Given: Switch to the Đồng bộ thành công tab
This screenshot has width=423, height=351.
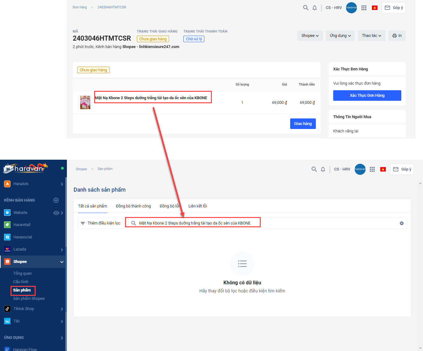Looking at the screenshot, I should pos(133,206).
